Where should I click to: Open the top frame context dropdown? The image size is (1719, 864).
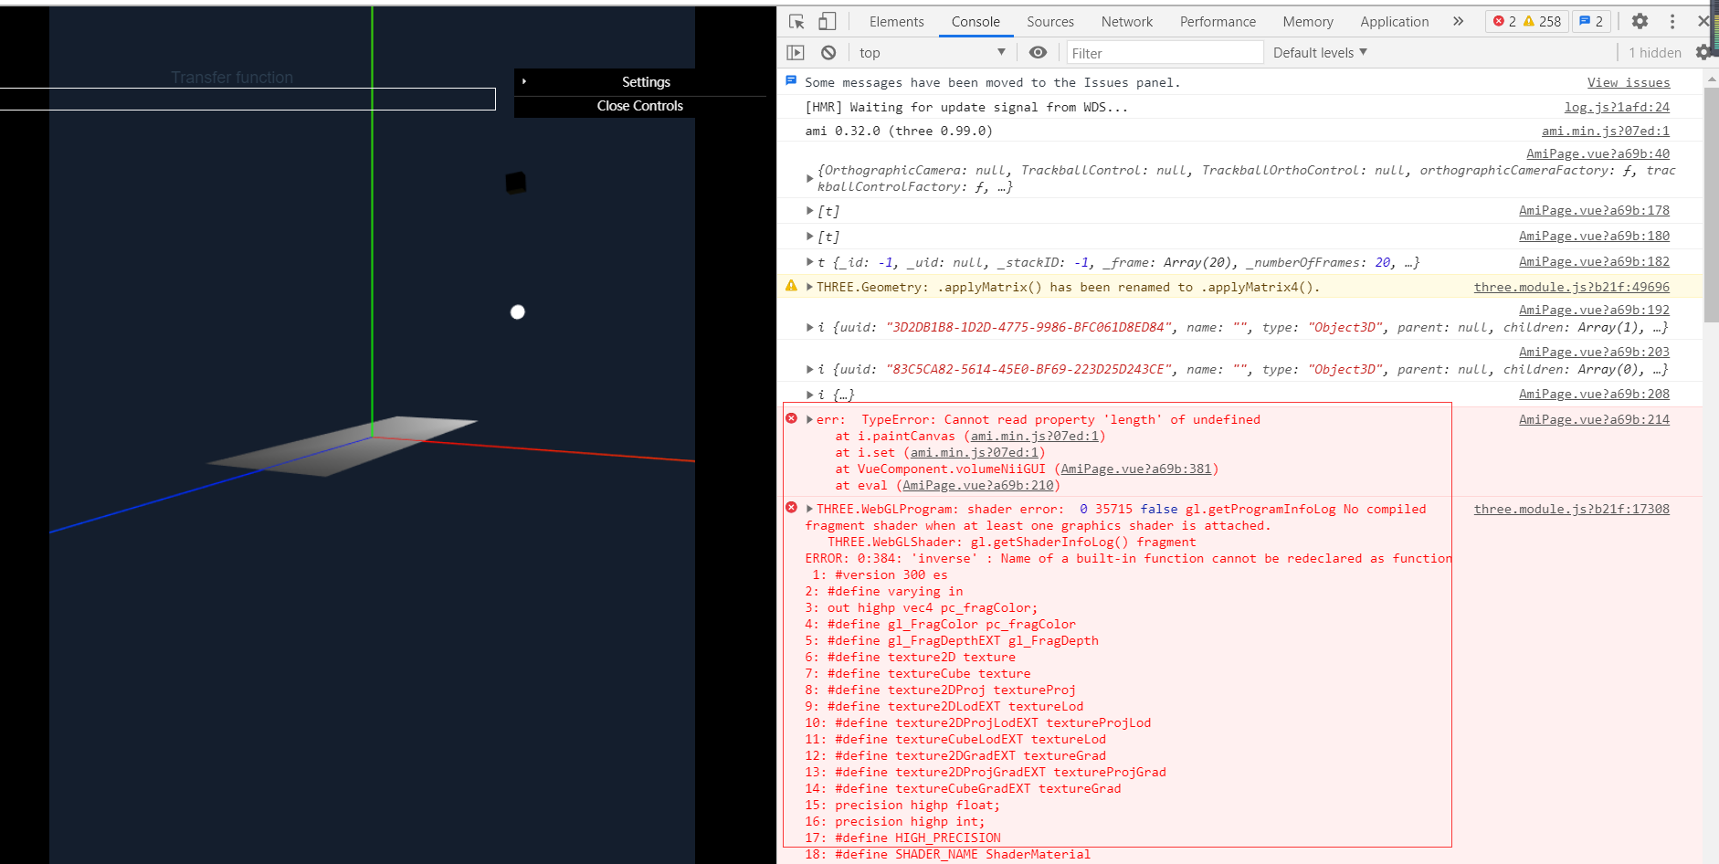pyautogui.click(x=932, y=52)
